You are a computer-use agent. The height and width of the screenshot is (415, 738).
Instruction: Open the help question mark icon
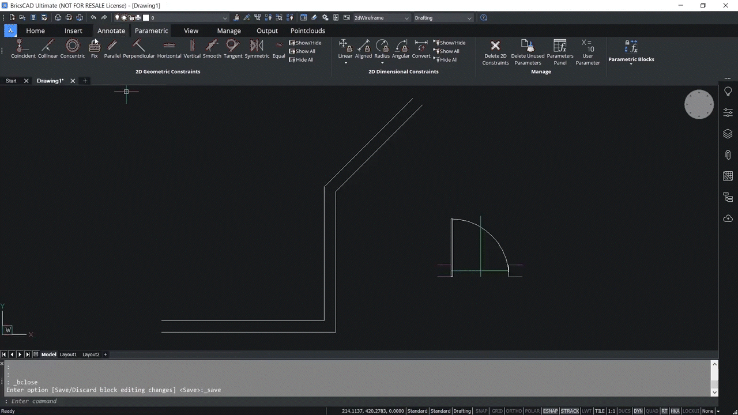(484, 18)
